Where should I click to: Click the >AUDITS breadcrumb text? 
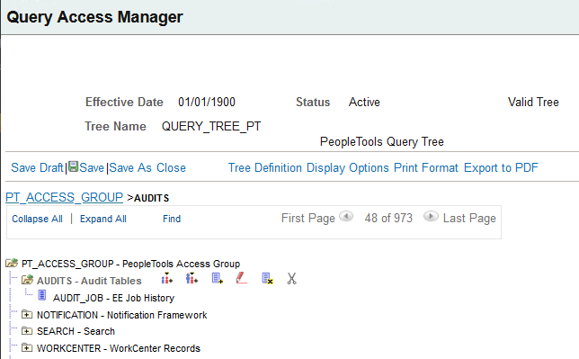(148, 198)
